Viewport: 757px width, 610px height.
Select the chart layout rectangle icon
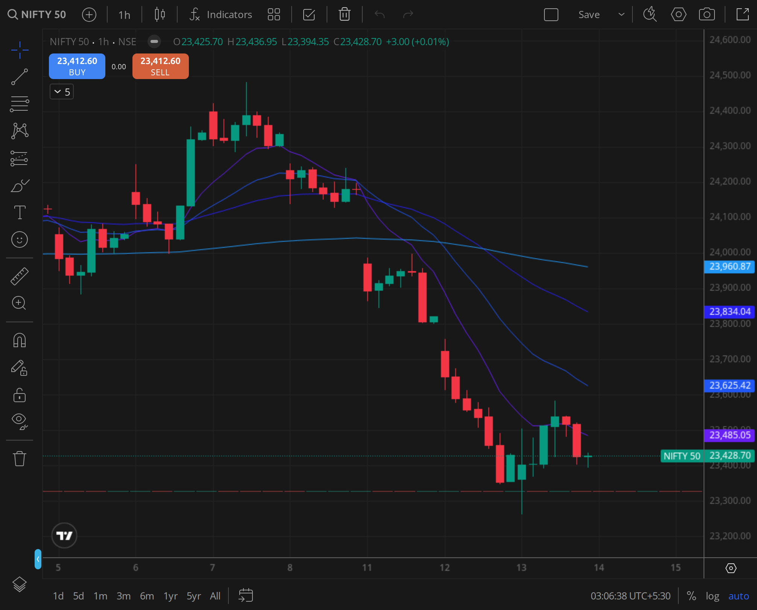551,15
